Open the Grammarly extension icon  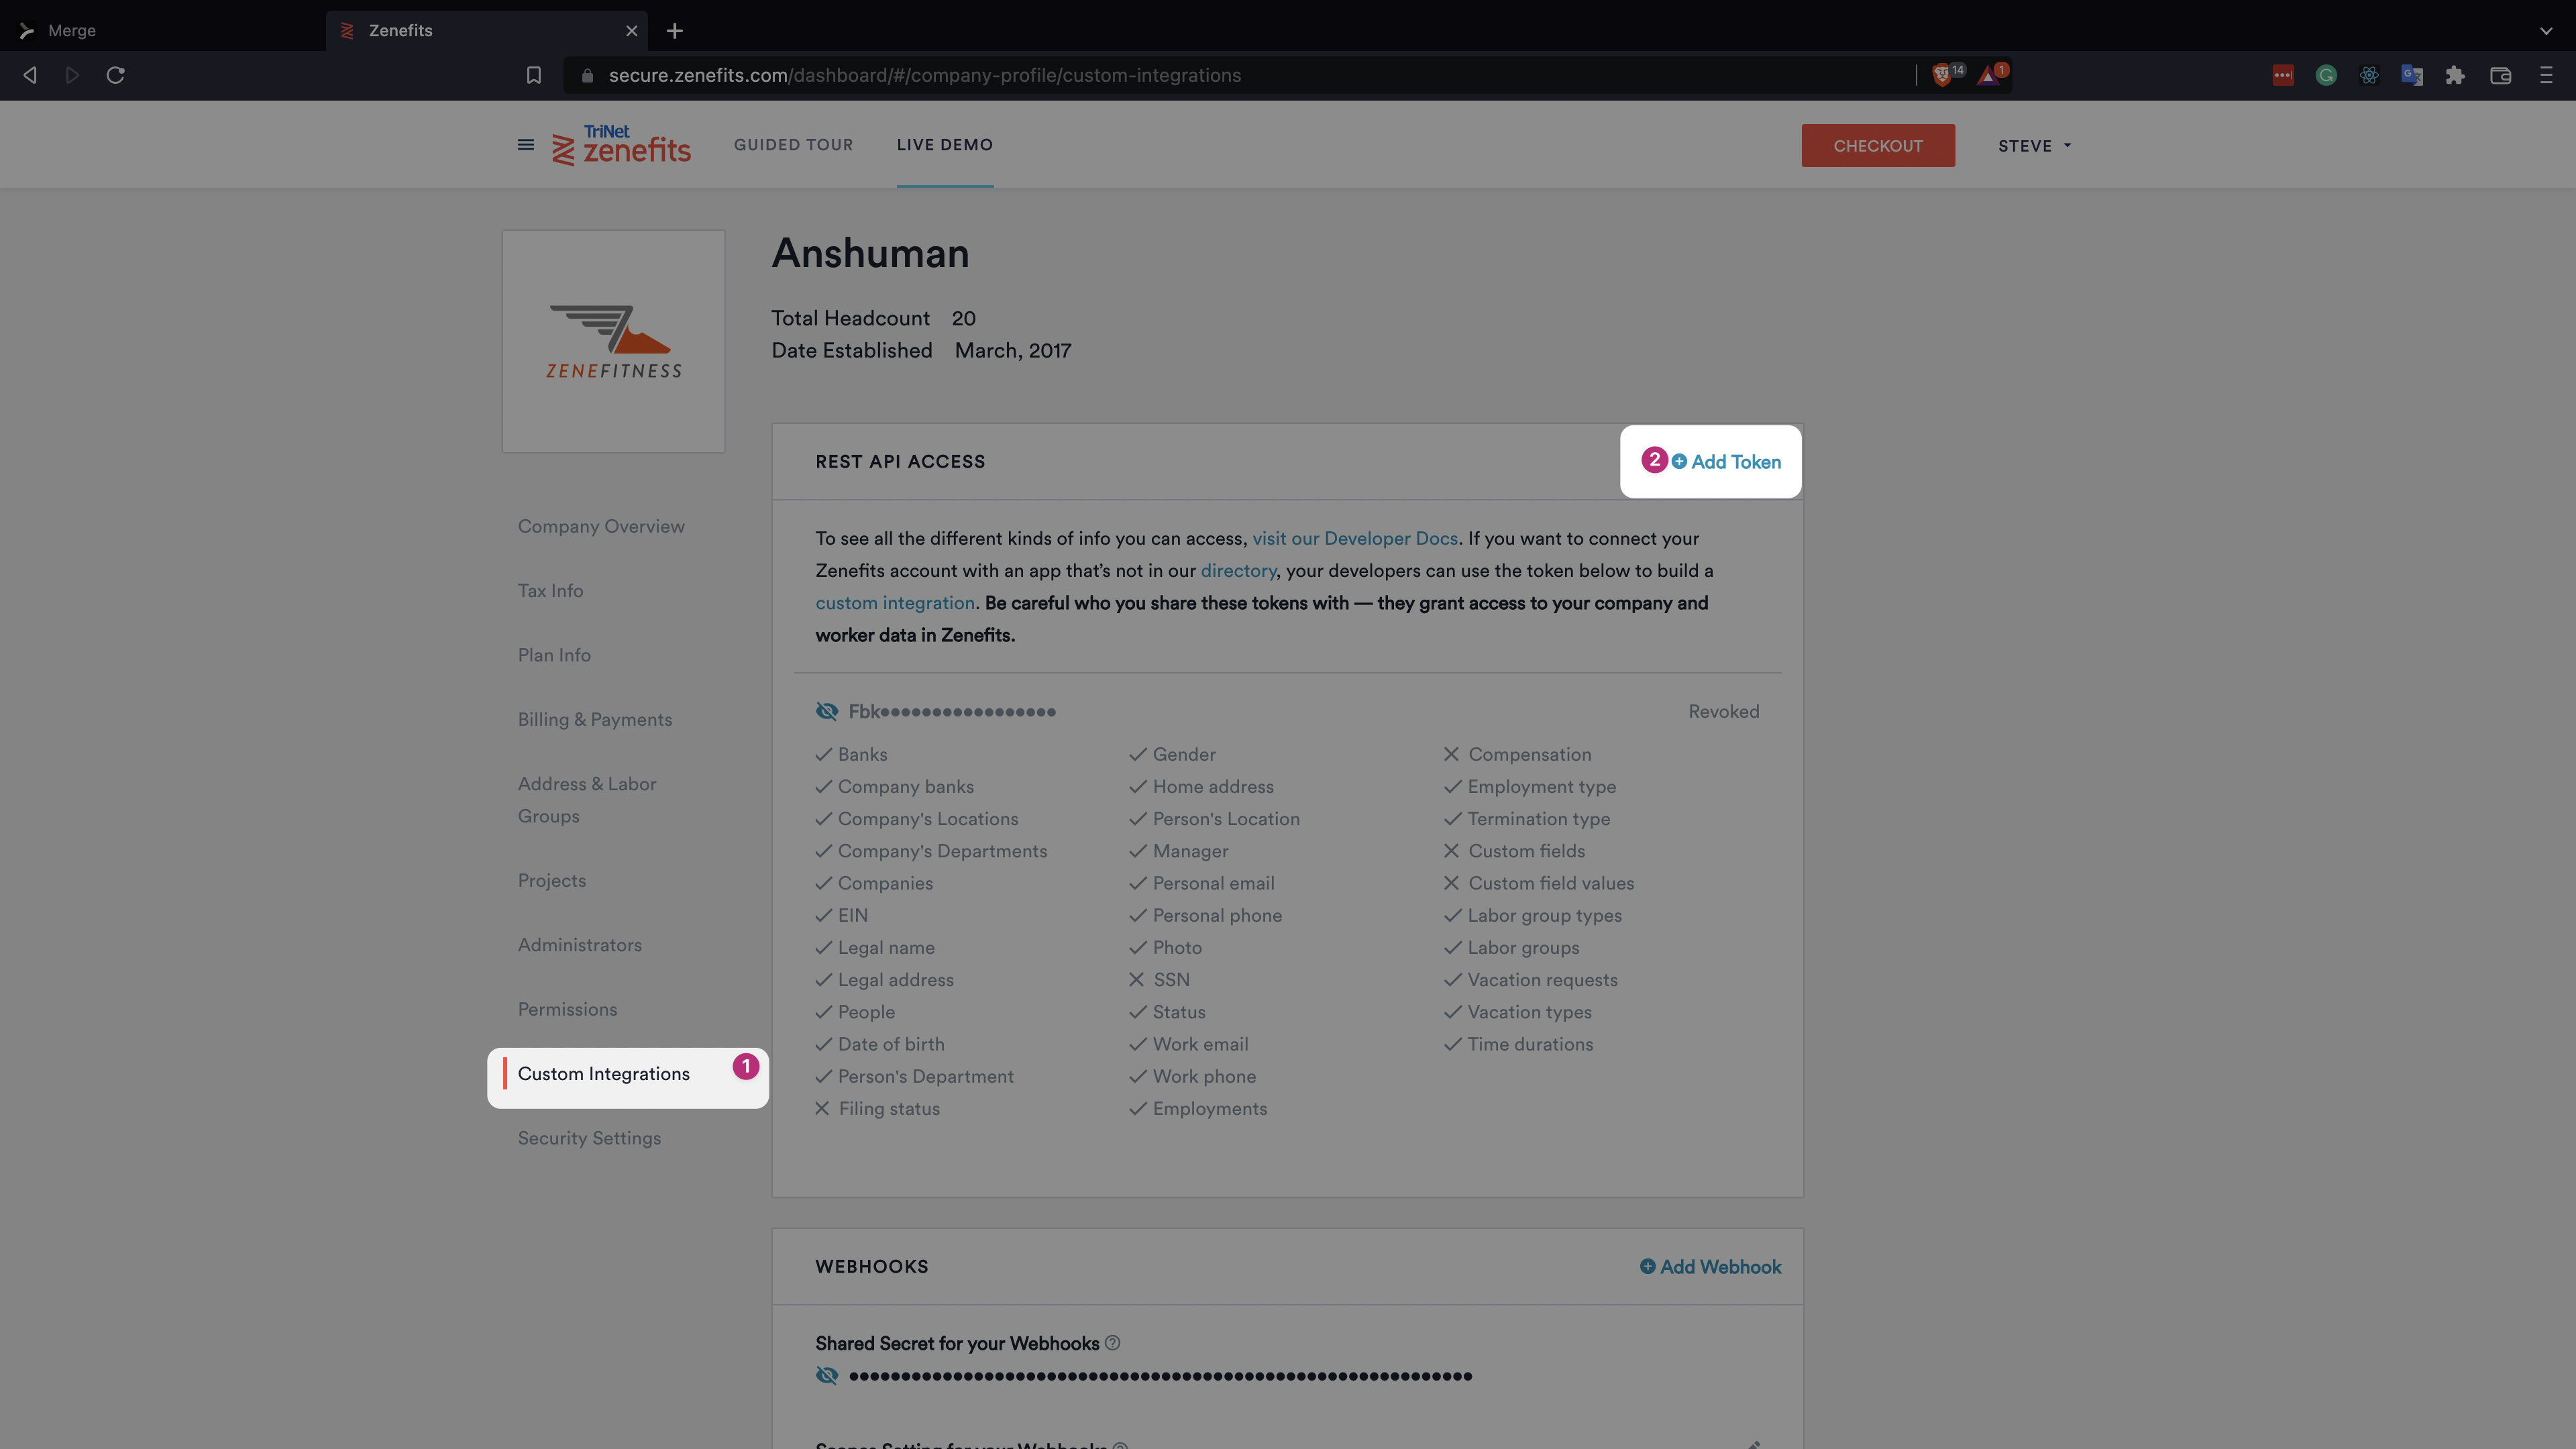[2326, 75]
